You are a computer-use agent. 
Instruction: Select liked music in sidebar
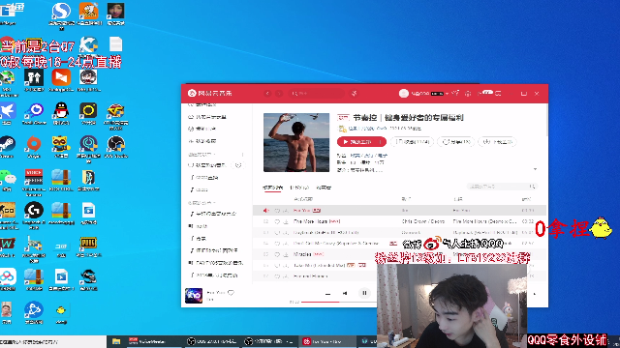tap(208, 165)
